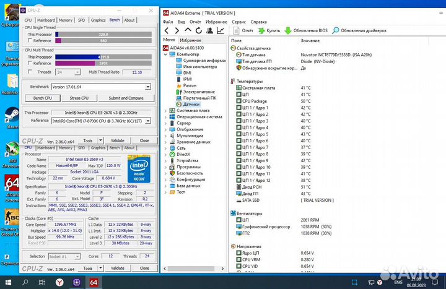Open Task View on taskbar

[42, 282]
